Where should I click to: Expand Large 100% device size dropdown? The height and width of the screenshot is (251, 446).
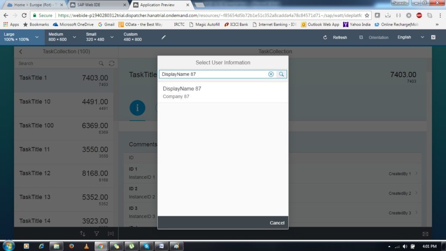pos(37,37)
